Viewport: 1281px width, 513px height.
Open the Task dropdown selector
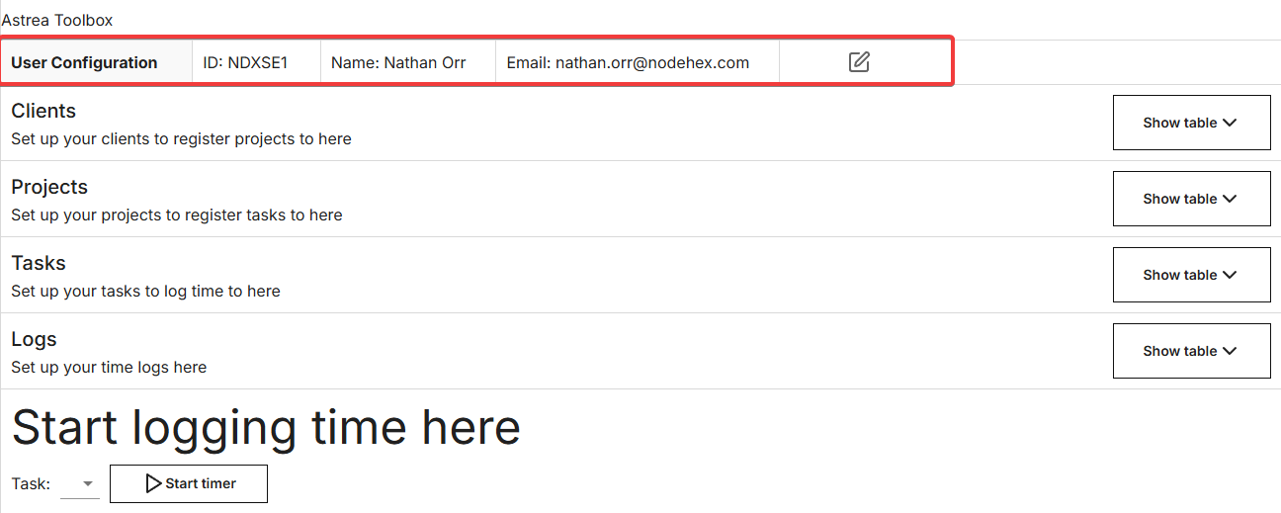point(80,483)
